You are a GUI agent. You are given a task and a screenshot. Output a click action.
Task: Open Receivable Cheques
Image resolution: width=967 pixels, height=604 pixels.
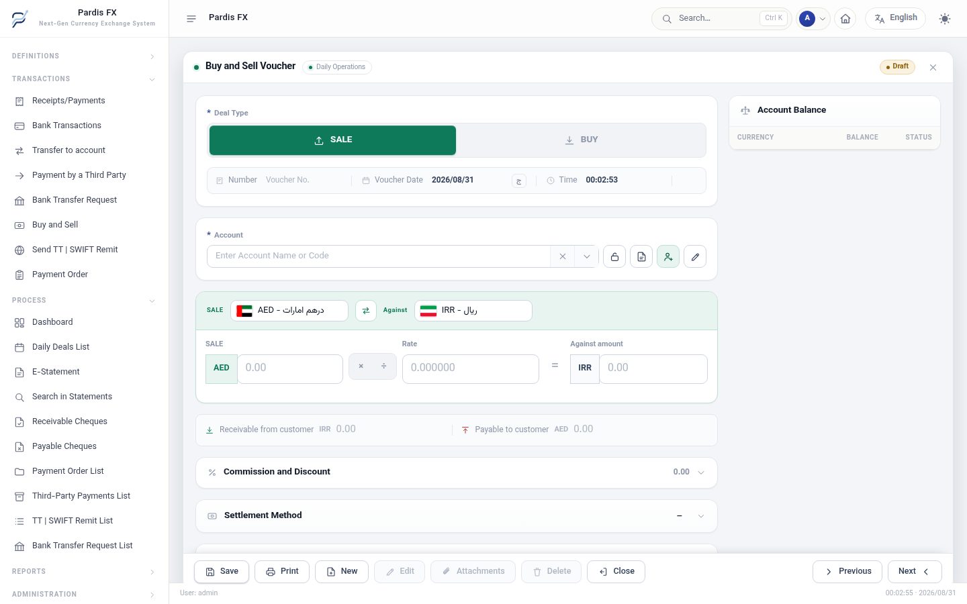[84, 422]
